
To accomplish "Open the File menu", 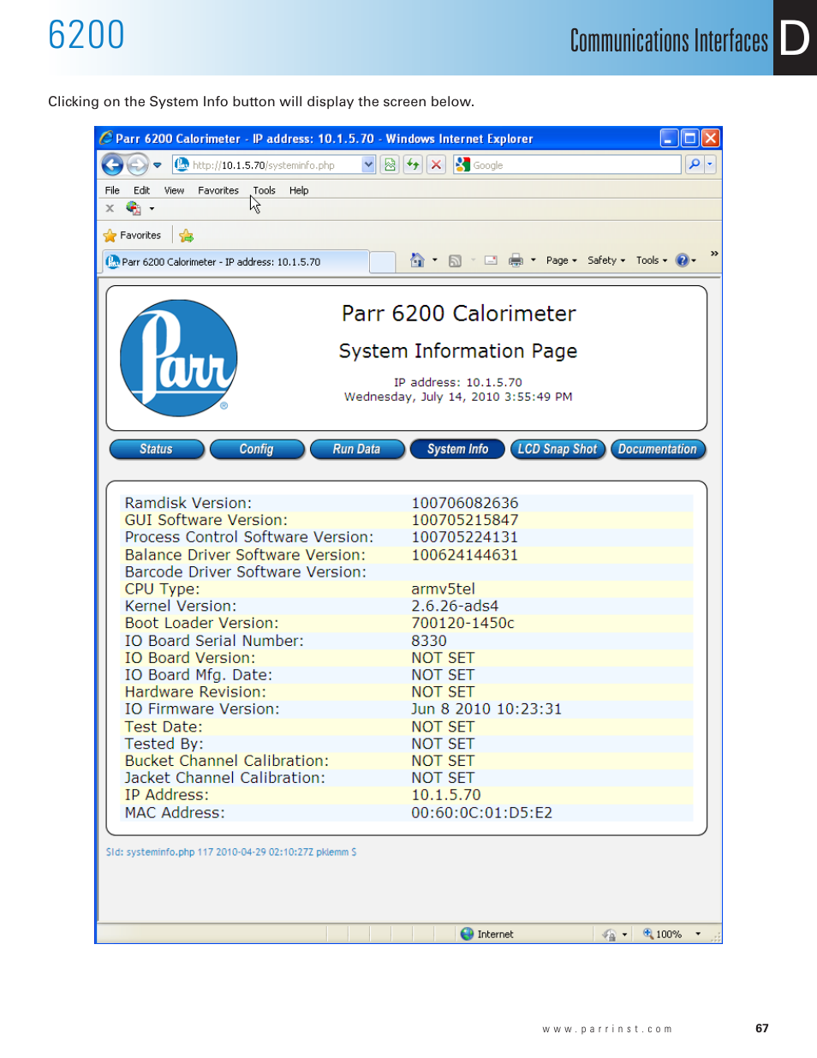I will point(112,190).
